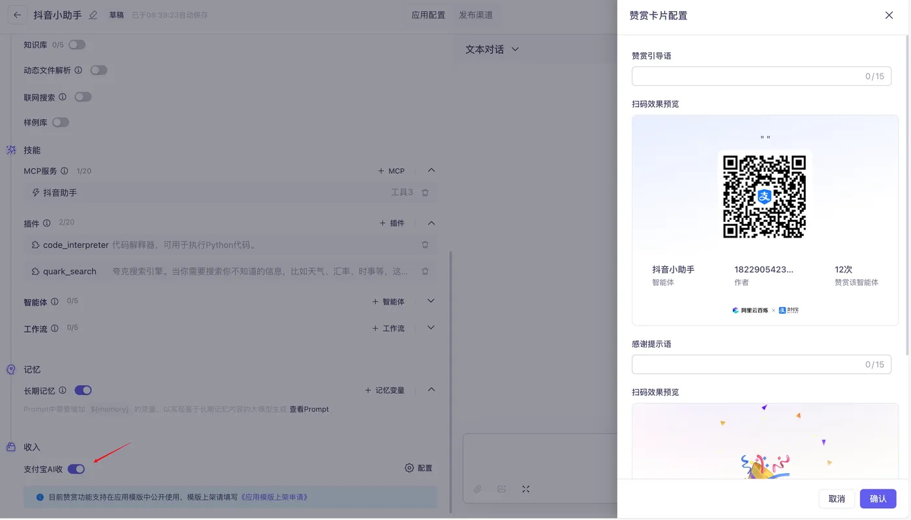
Task: Close the 赞赏卡片配置 panel with the X
Action: [889, 15]
